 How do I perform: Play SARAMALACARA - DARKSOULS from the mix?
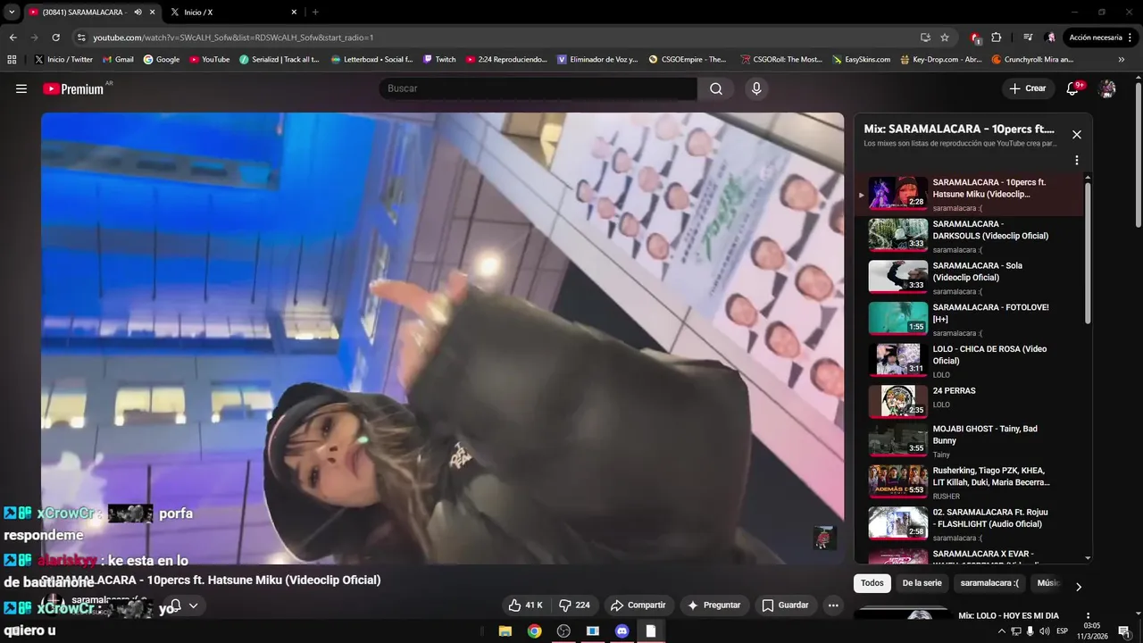[970, 236]
